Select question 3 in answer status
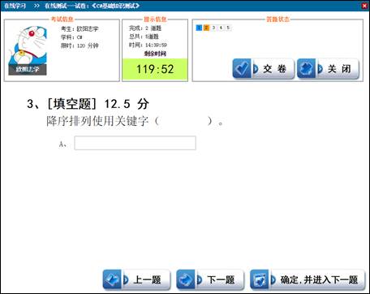 point(213,28)
